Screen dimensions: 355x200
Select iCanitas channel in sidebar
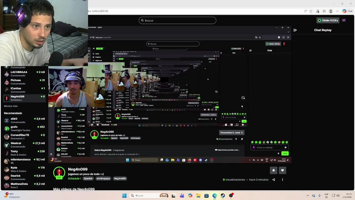(24, 90)
